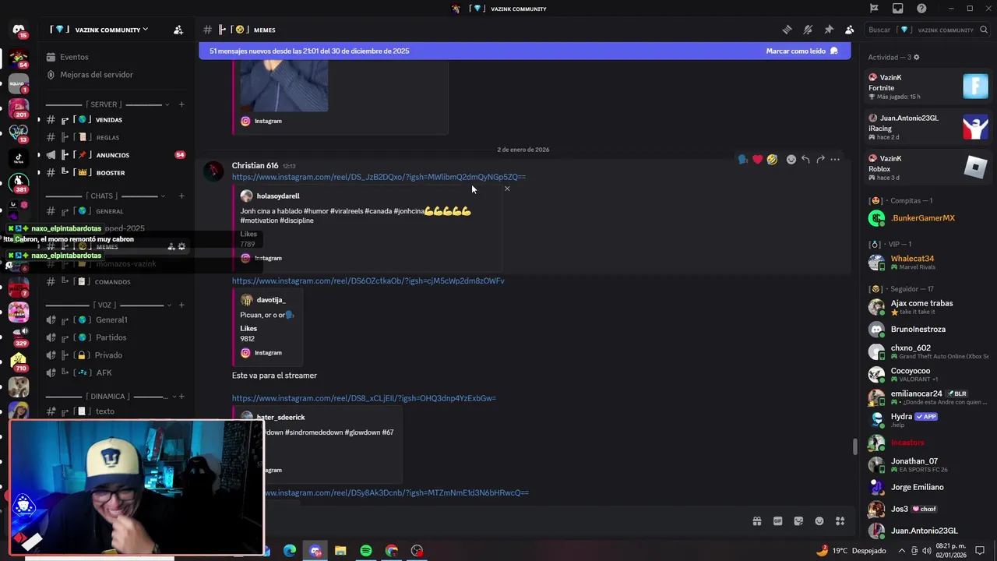Open the Threads icon in channel header
Viewport: 997px width, 561px height.
(x=787, y=30)
